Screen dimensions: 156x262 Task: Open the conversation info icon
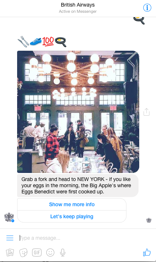147,8
